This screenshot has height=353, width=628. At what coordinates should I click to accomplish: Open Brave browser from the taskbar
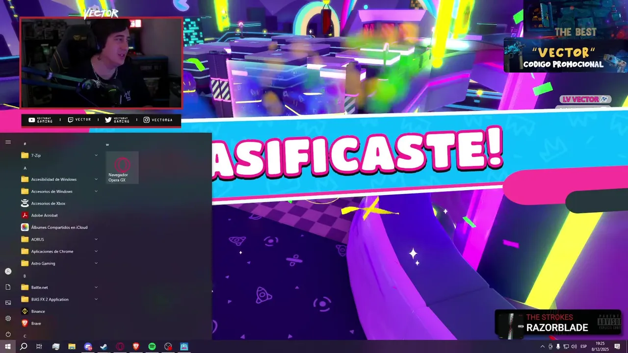(136, 347)
